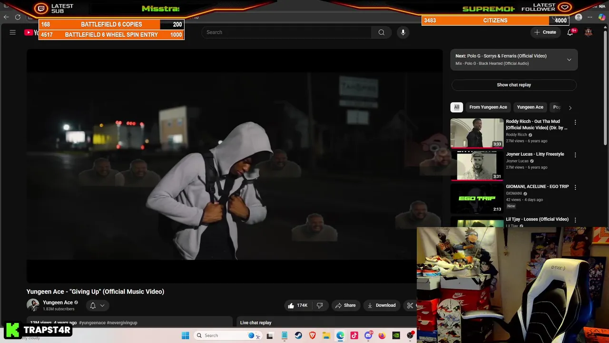Click Show chat replay button

(x=514, y=85)
